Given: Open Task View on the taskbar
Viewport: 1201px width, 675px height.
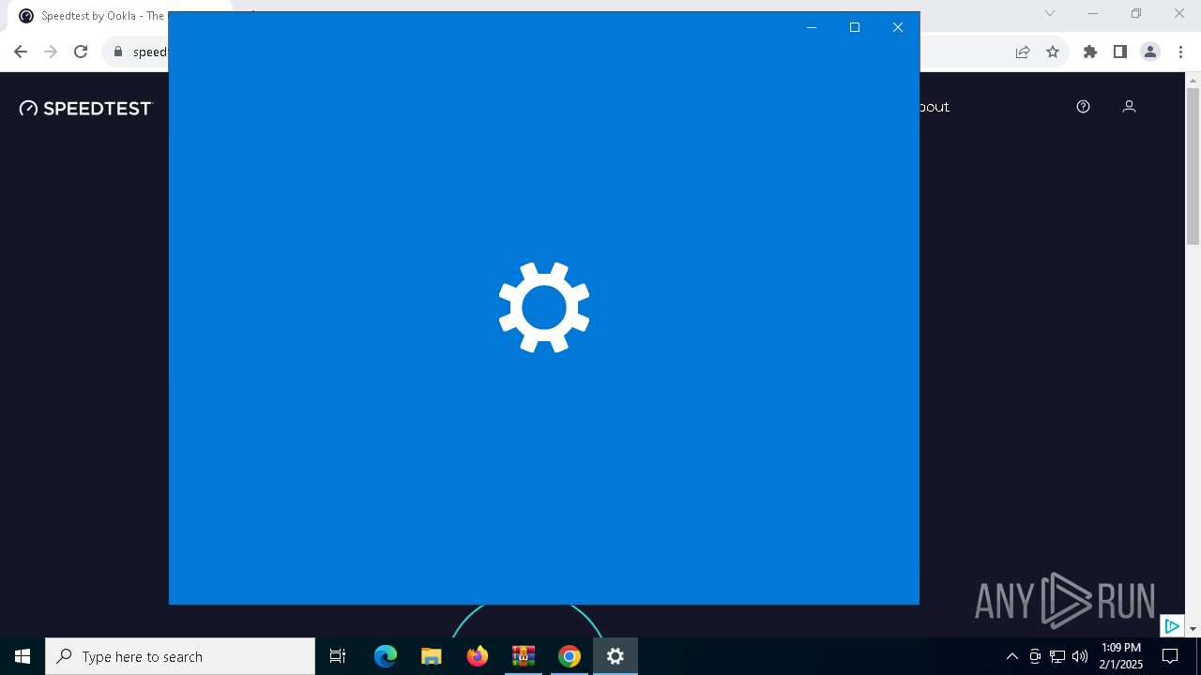Looking at the screenshot, I should click(x=338, y=656).
